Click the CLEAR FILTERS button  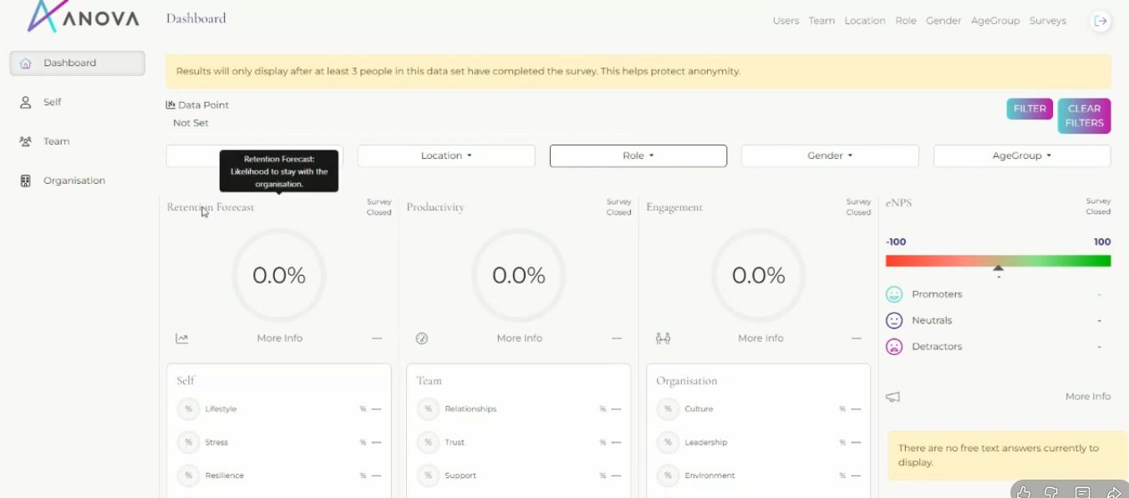[x=1084, y=115]
